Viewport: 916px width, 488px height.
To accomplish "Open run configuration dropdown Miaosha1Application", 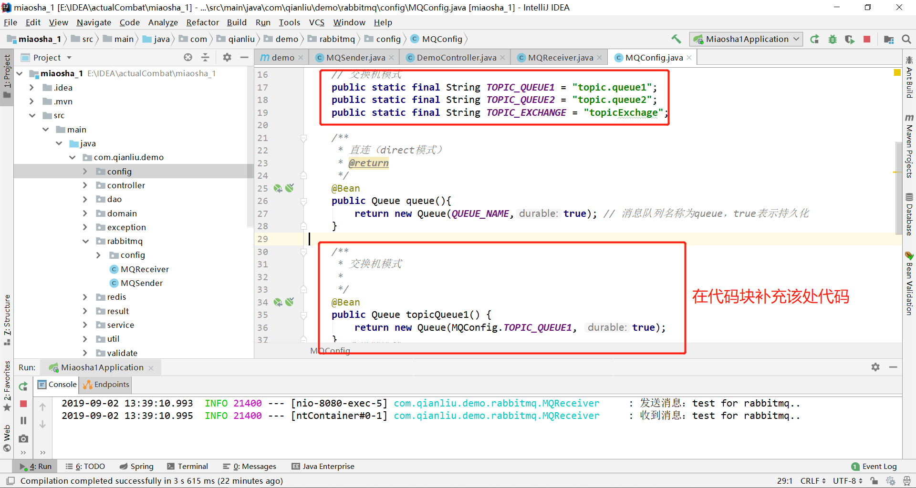I will coord(747,39).
